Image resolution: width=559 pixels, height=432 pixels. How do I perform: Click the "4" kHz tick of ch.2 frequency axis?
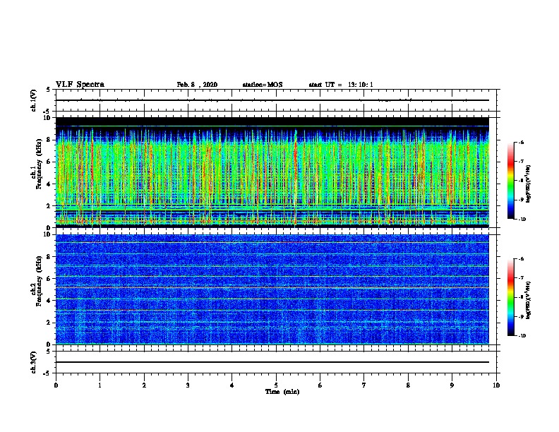50,301
